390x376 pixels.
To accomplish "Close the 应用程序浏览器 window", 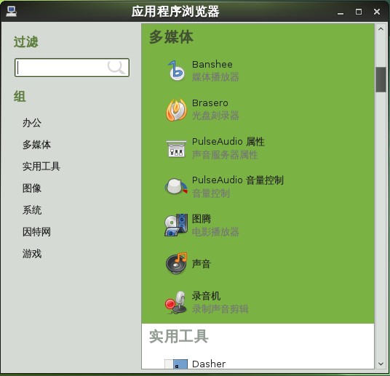I will [377, 12].
